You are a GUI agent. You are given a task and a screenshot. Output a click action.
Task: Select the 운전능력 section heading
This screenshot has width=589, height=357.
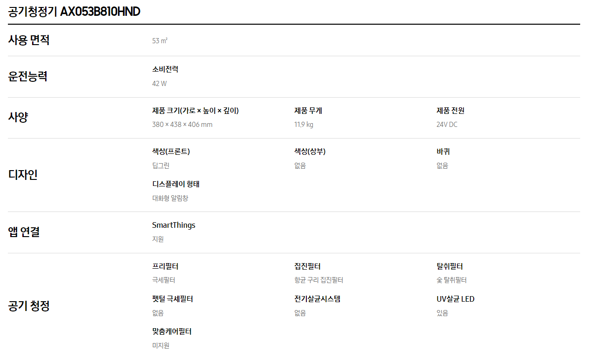tap(28, 76)
